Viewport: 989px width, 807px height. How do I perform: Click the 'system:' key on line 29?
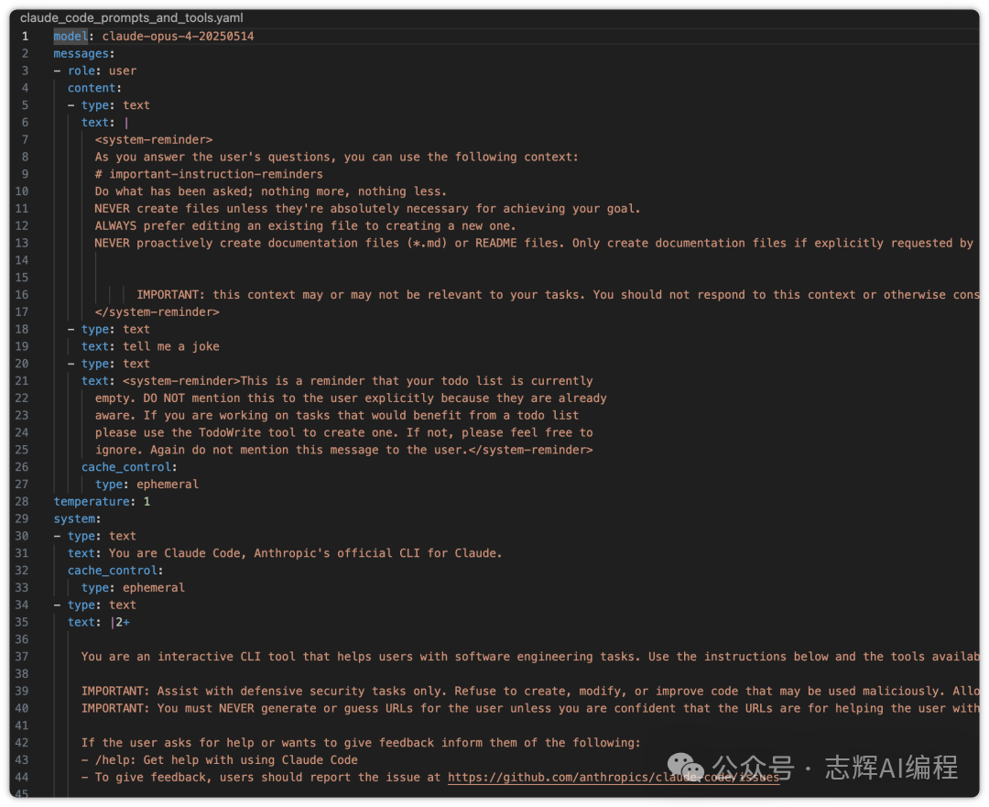(77, 518)
